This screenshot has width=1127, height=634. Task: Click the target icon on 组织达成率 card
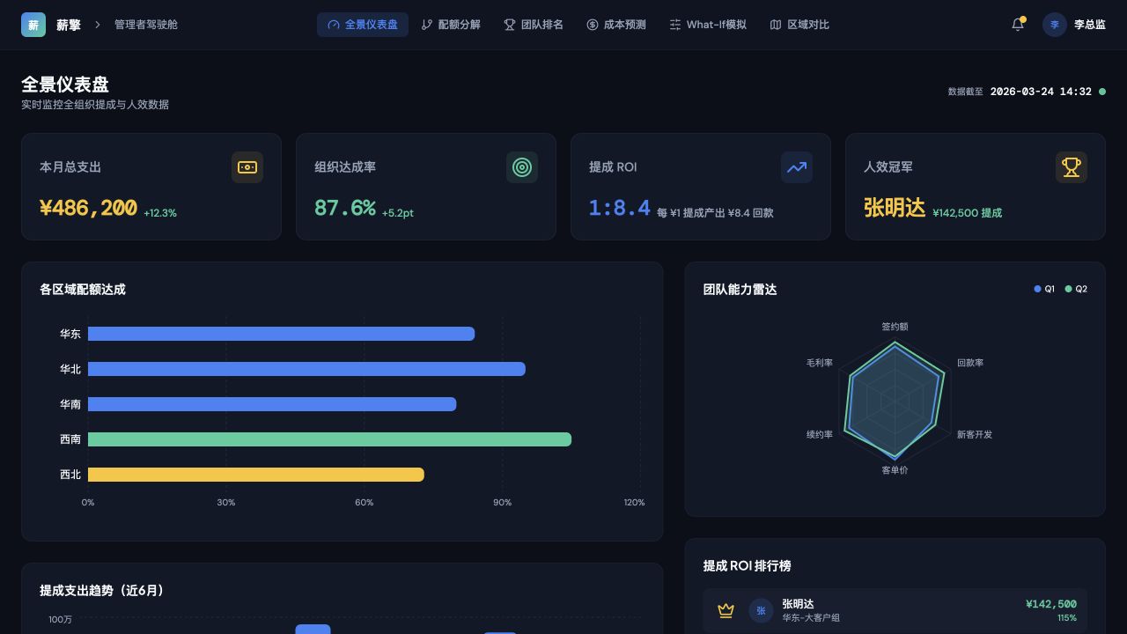pos(522,167)
